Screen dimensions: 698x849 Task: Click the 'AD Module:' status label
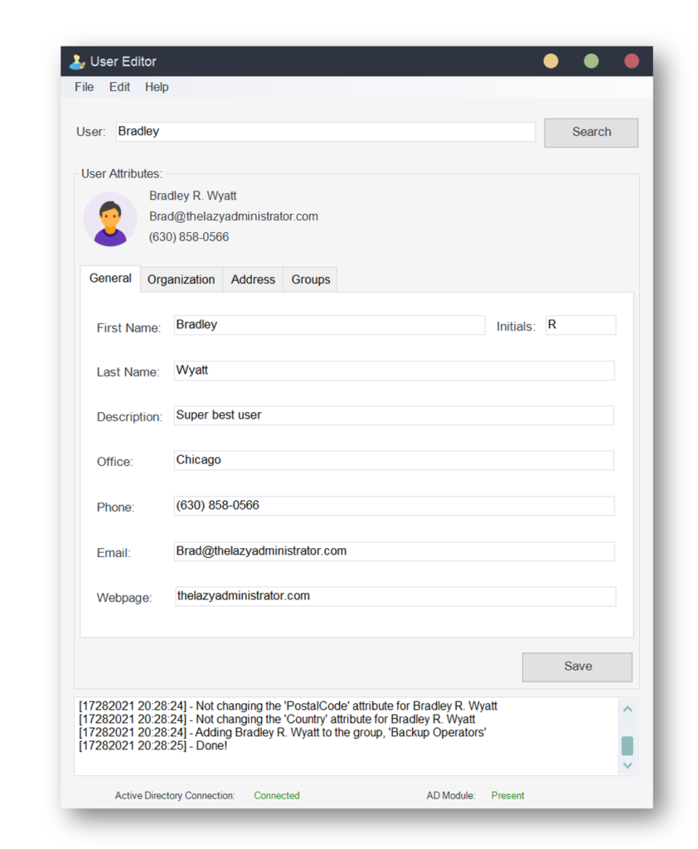tap(450, 795)
